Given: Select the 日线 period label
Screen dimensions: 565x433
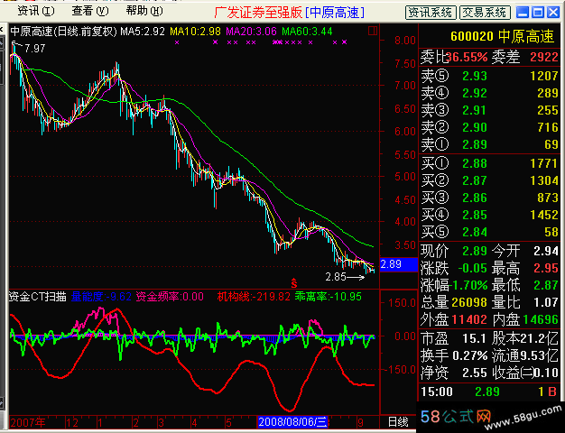Looking at the screenshot, I should tap(398, 422).
